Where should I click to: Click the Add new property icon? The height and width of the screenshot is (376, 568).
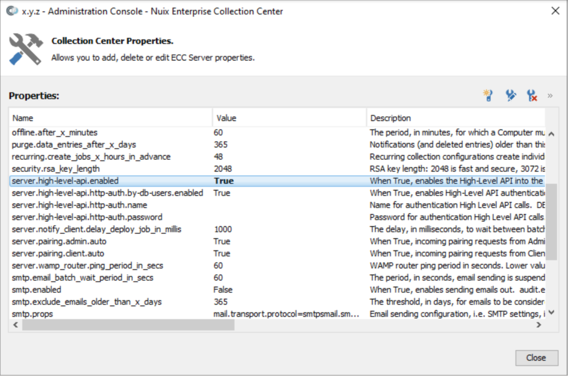pos(488,96)
